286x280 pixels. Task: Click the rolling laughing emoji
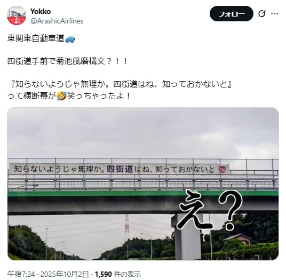click(x=61, y=96)
